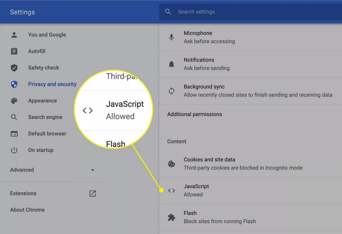Open Cookies and site data settings

tap(250, 164)
